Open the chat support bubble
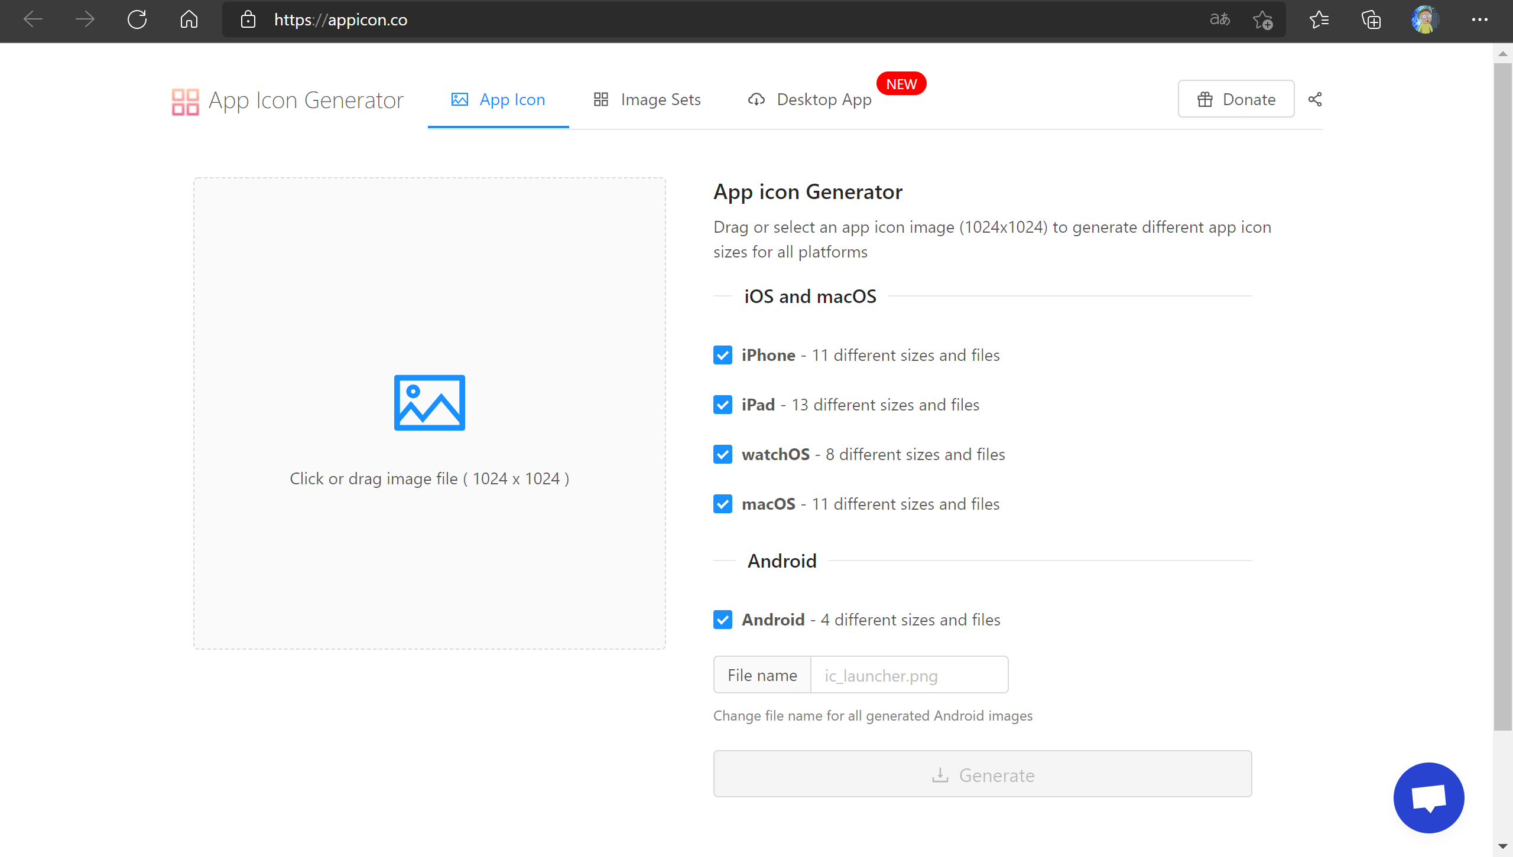1513x857 pixels. (x=1428, y=797)
